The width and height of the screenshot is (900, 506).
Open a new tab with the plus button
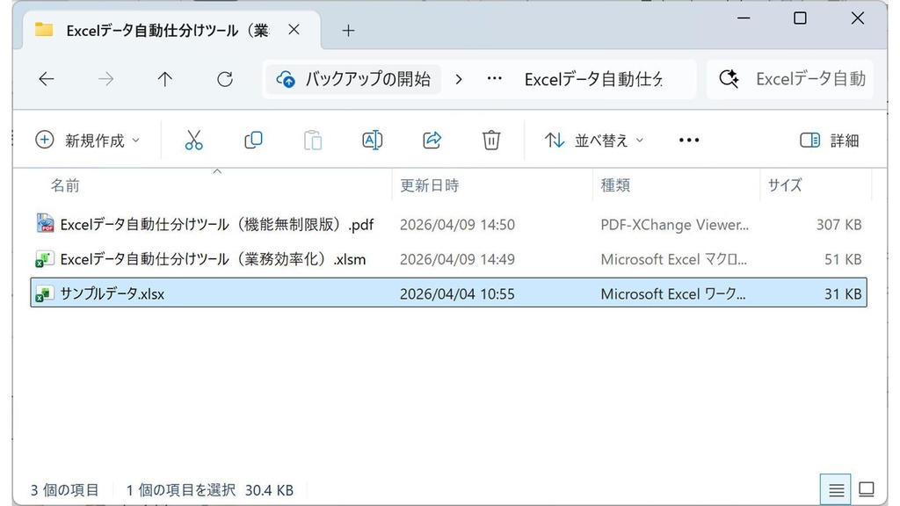pyautogui.click(x=348, y=29)
